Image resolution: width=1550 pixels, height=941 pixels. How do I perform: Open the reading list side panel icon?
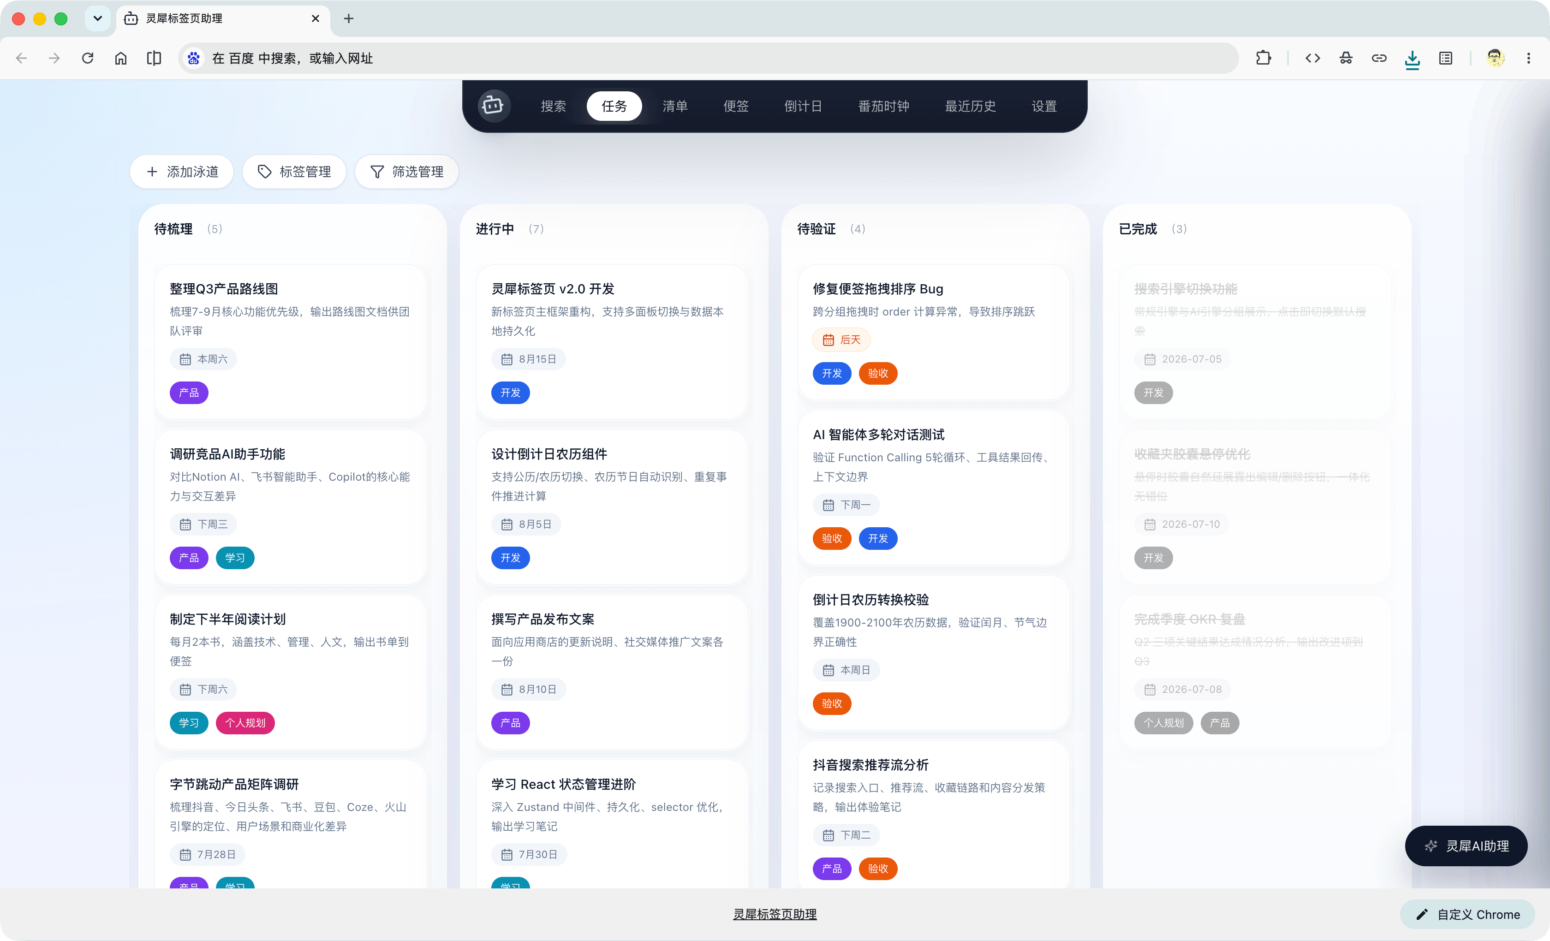(x=1446, y=59)
